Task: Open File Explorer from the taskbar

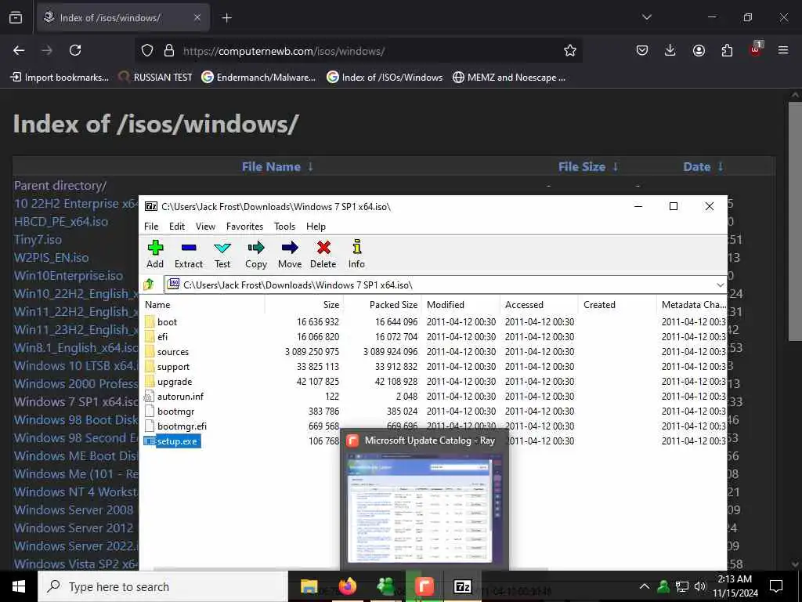Action: [x=309, y=586]
